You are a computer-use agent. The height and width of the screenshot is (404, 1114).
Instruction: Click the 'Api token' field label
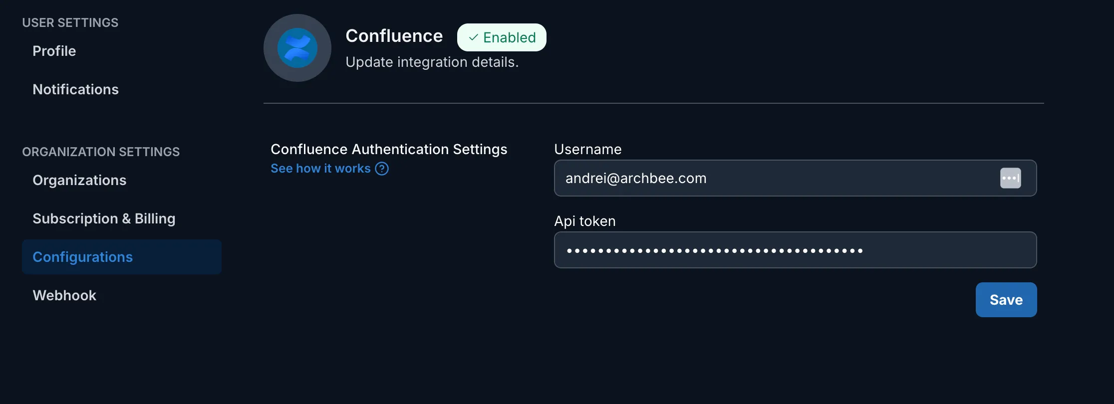(x=585, y=221)
